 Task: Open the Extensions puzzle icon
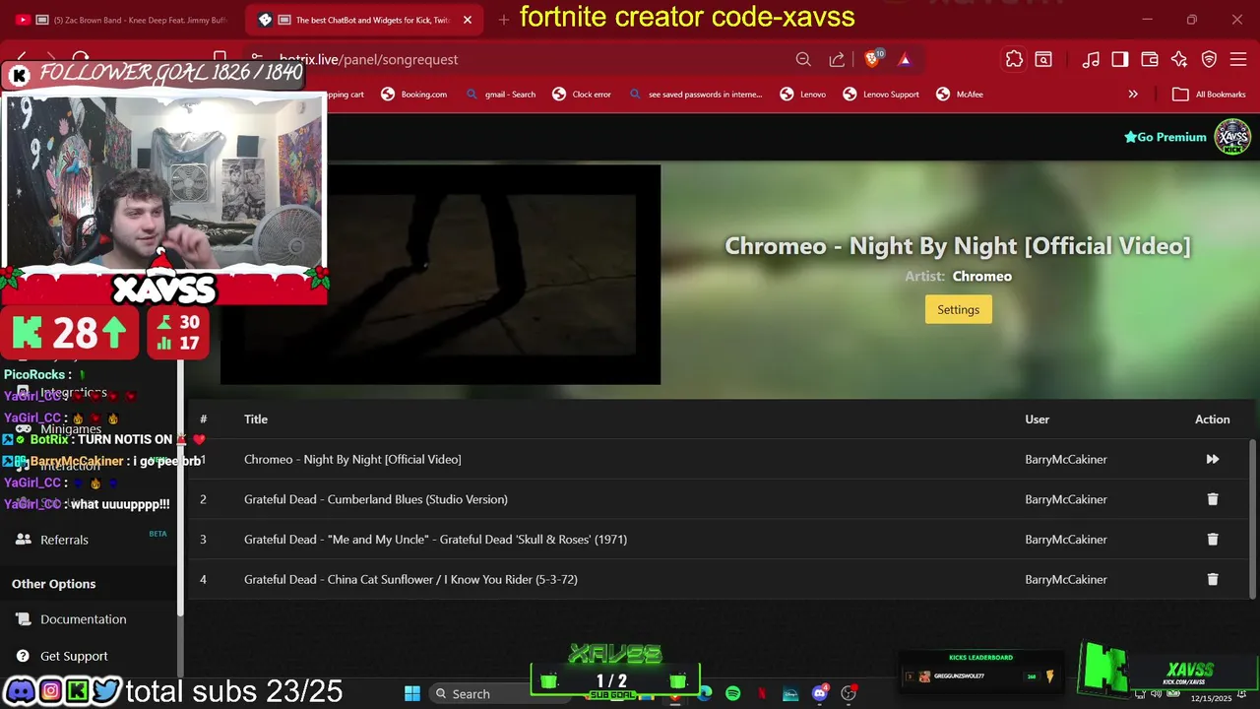pos(1014,59)
